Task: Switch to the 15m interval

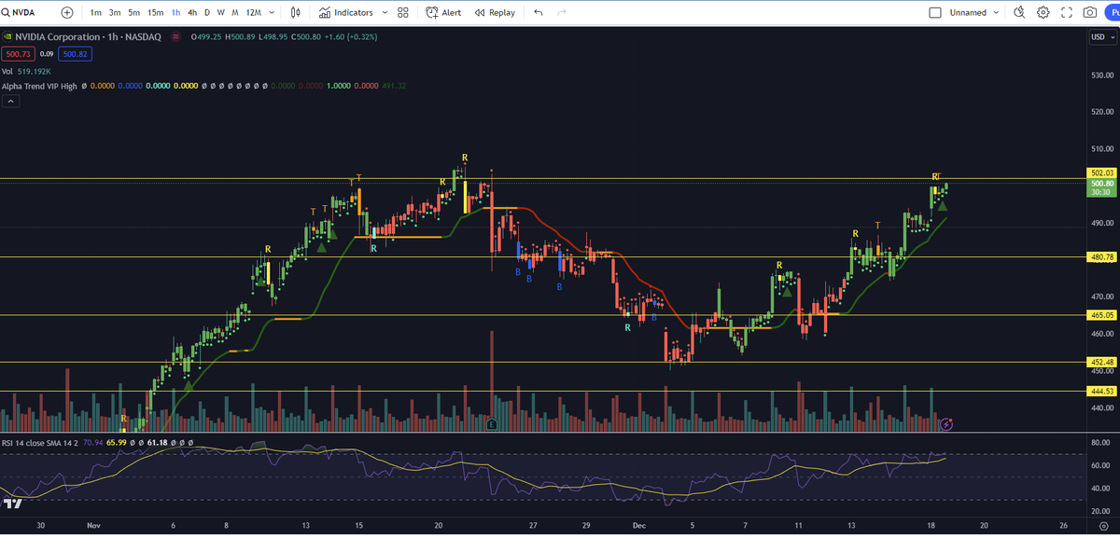Action: (156, 12)
